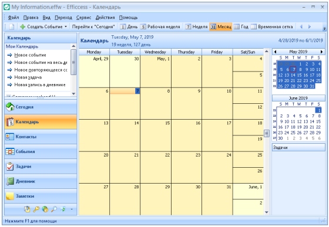
Task: Select June 15 in the mini calendar
Action: (x=318, y=121)
